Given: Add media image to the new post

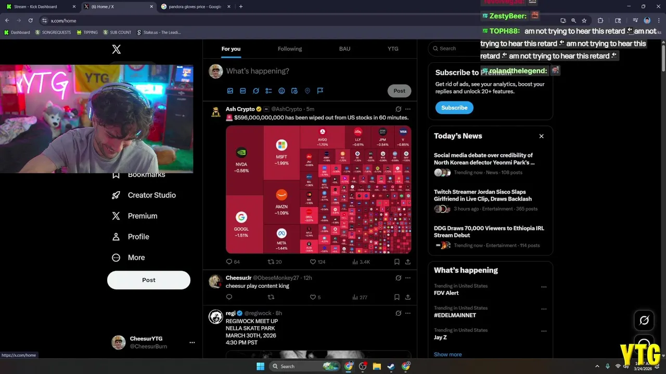Looking at the screenshot, I should [x=230, y=91].
